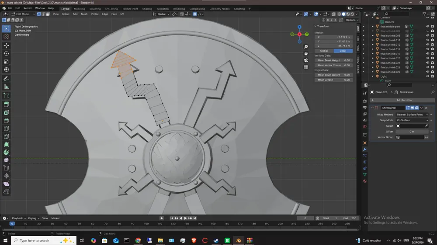Switch to wireframe viewport shading
Screen dimensions: 437x245
click(x=339, y=14)
